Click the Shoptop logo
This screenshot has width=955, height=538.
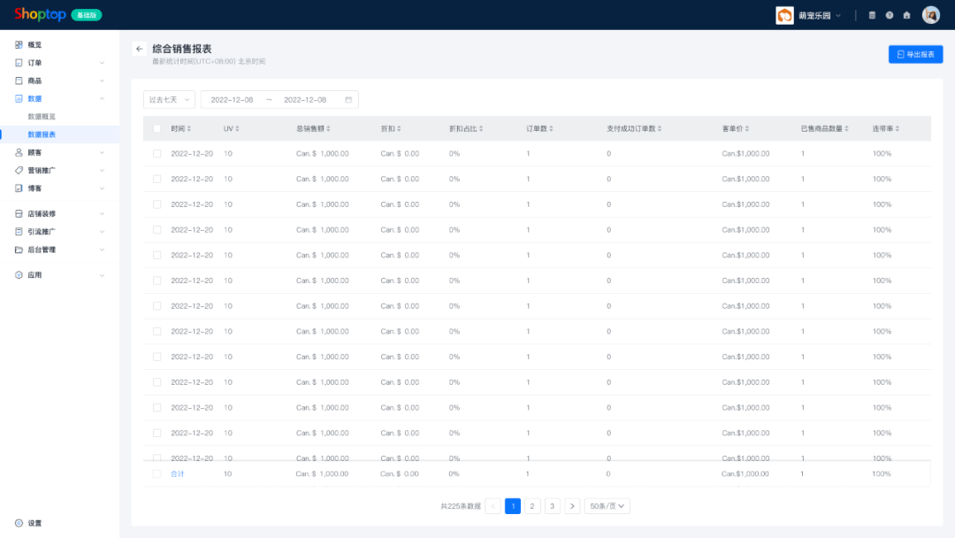(x=40, y=14)
